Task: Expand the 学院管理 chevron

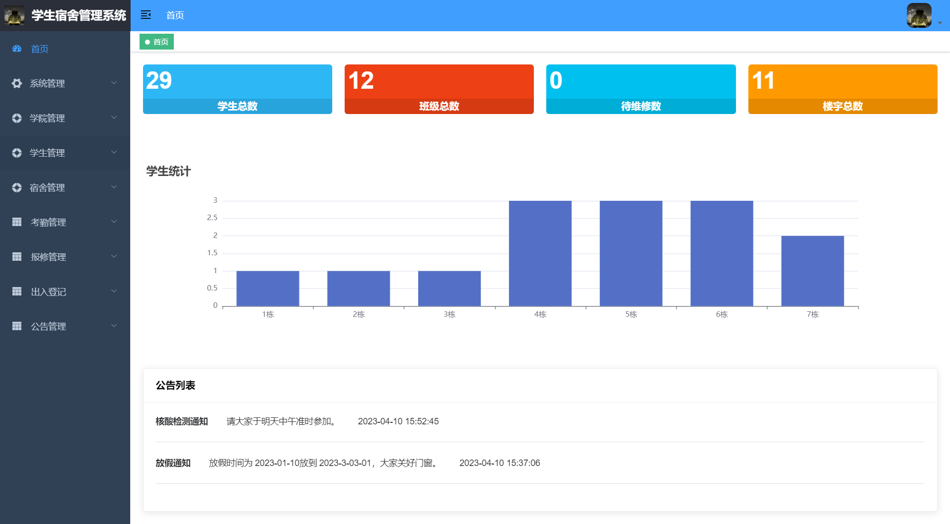Action: [114, 117]
